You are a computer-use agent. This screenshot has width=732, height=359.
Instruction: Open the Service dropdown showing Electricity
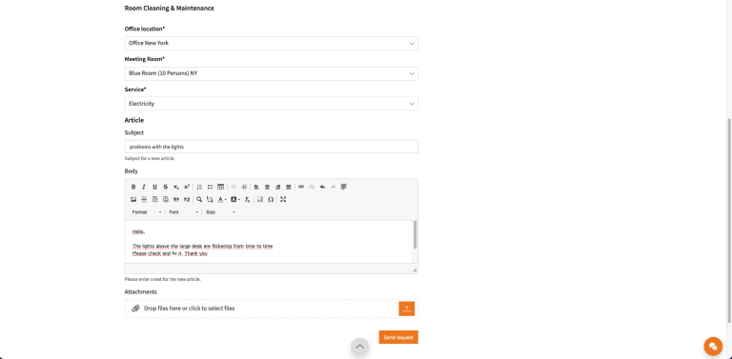pyautogui.click(x=272, y=104)
